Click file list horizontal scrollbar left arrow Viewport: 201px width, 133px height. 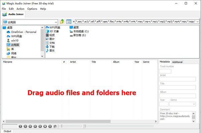tap(4, 121)
